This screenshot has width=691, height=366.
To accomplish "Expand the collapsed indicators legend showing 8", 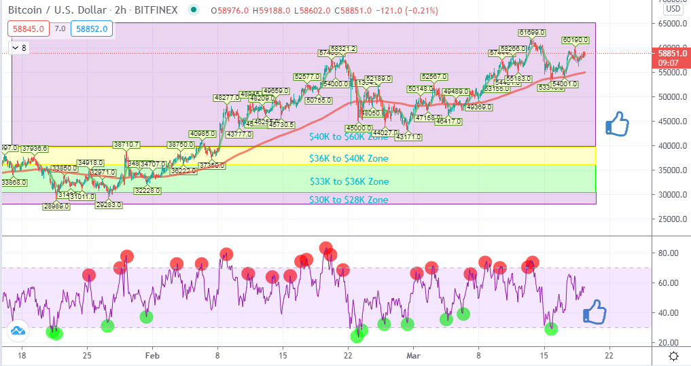I will point(20,48).
